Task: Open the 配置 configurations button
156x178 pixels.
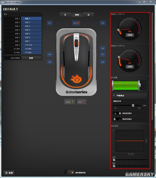Action: [x=9, y=173]
